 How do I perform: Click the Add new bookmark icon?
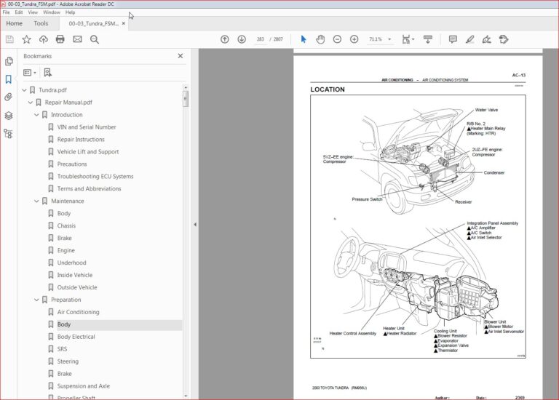pos(48,73)
